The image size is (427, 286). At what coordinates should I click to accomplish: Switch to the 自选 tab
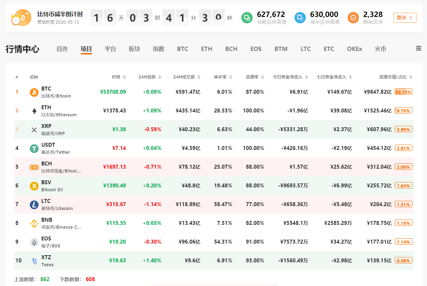(62, 49)
